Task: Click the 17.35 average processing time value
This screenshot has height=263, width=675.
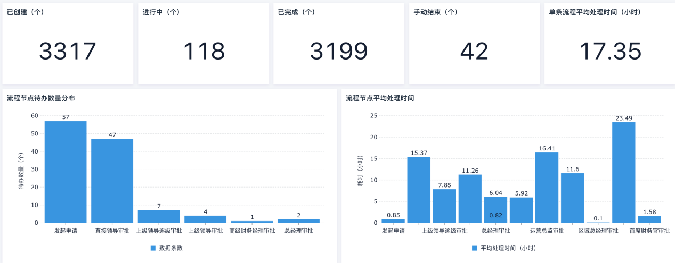Action: 610,51
